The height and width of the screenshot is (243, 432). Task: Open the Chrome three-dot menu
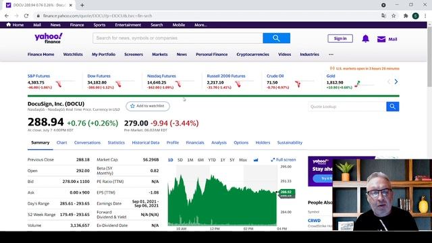(x=425, y=16)
